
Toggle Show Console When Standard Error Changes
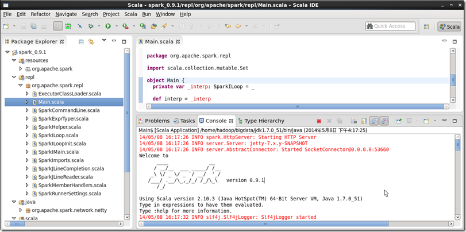(x=384, y=121)
